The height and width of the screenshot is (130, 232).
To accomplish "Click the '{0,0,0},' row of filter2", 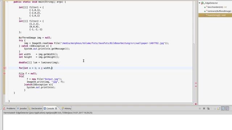I will click(34, 27).
